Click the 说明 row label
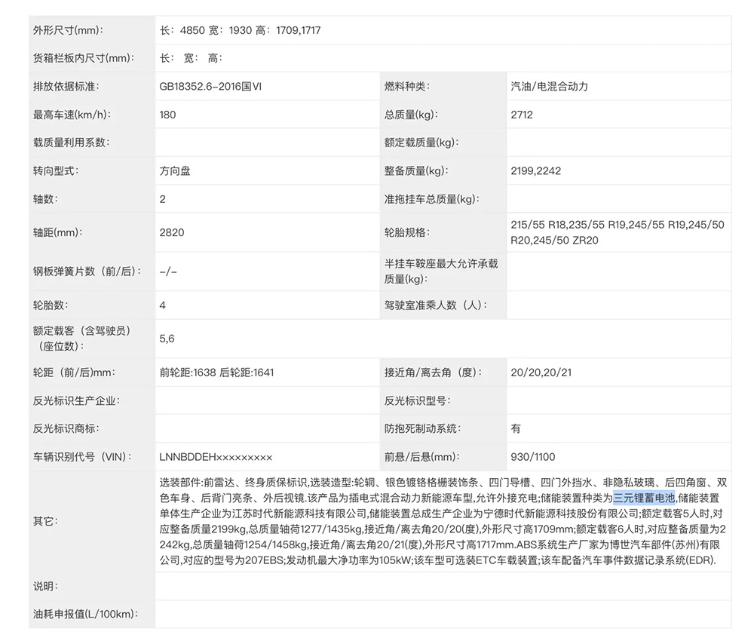This screenshot has width=754, height=641. tap(45, 586)
